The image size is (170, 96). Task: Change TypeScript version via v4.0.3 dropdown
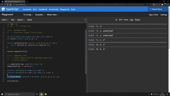(x=5, y=20)
